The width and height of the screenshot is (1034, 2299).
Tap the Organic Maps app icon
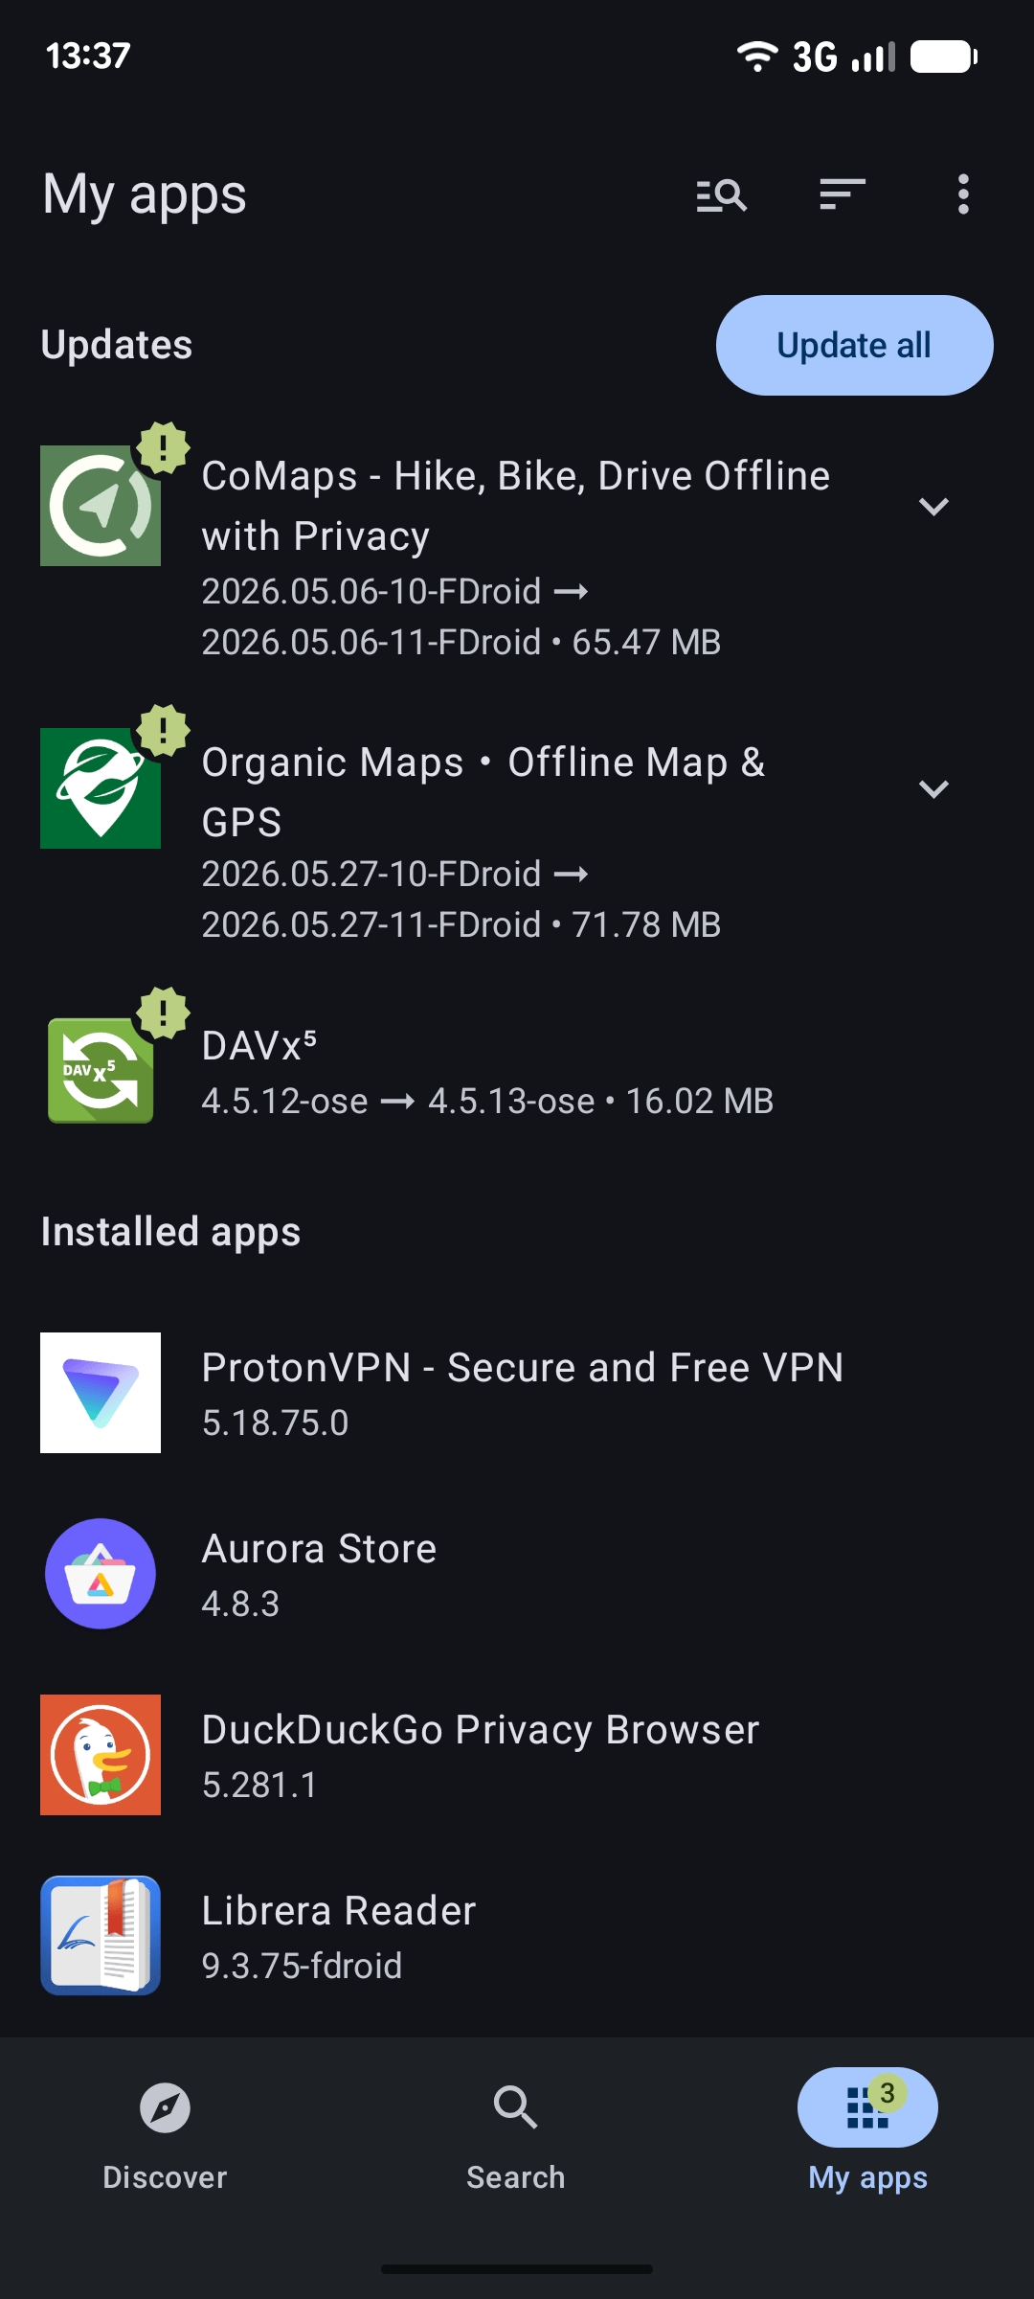coord(101,788)
